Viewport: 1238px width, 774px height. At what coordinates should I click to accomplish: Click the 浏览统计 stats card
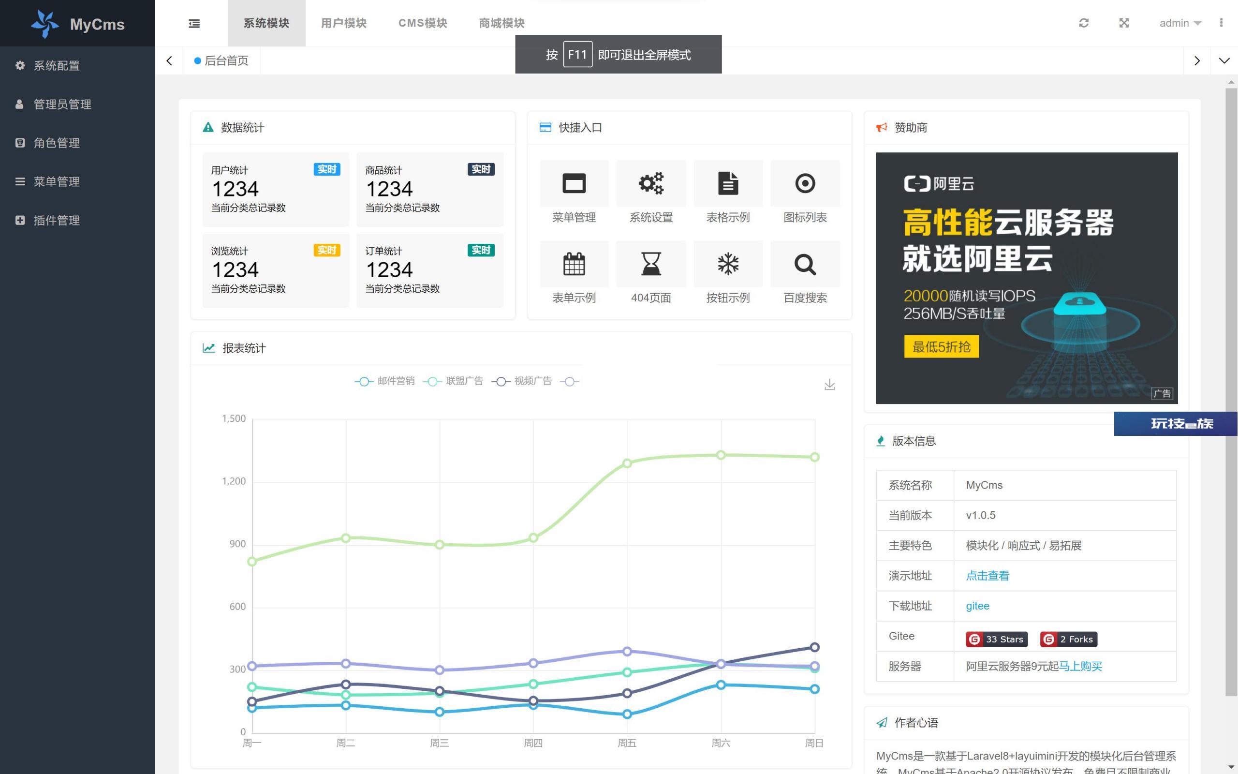tap(276, 270)
